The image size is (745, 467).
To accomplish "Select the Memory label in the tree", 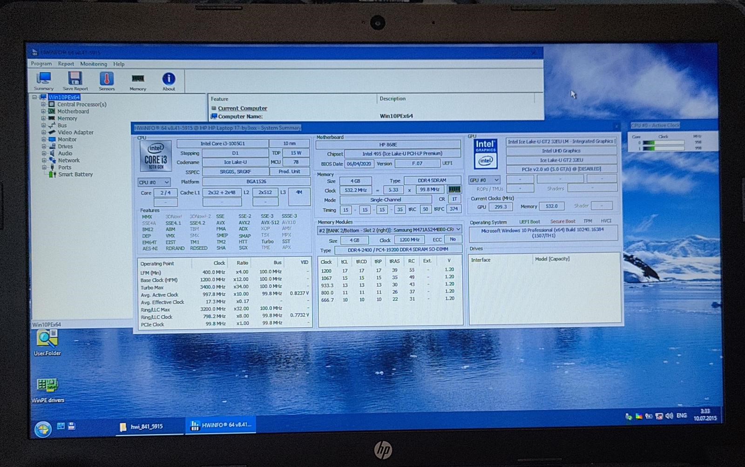I will coord(68,118).
